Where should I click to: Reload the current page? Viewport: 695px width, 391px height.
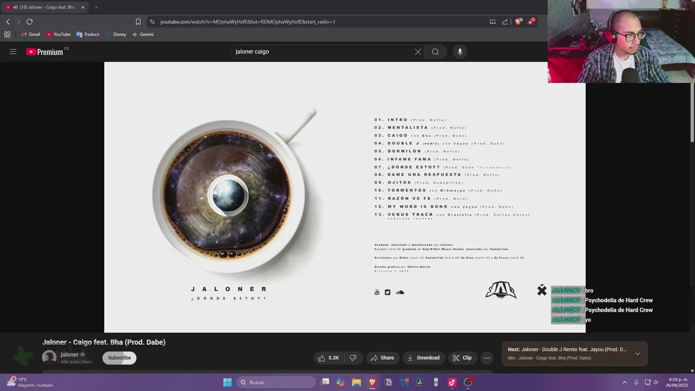pyautogui.click(x=29, y=22)
